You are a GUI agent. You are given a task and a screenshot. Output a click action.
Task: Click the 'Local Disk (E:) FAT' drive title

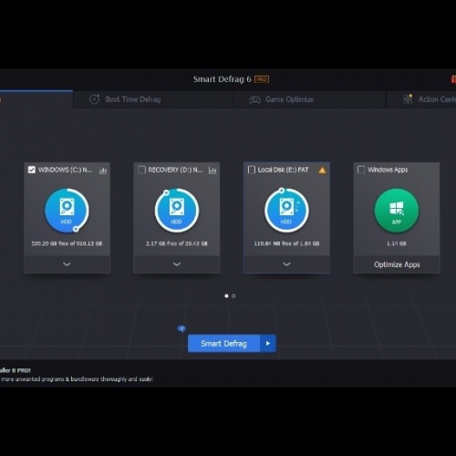tap(283, 170)
